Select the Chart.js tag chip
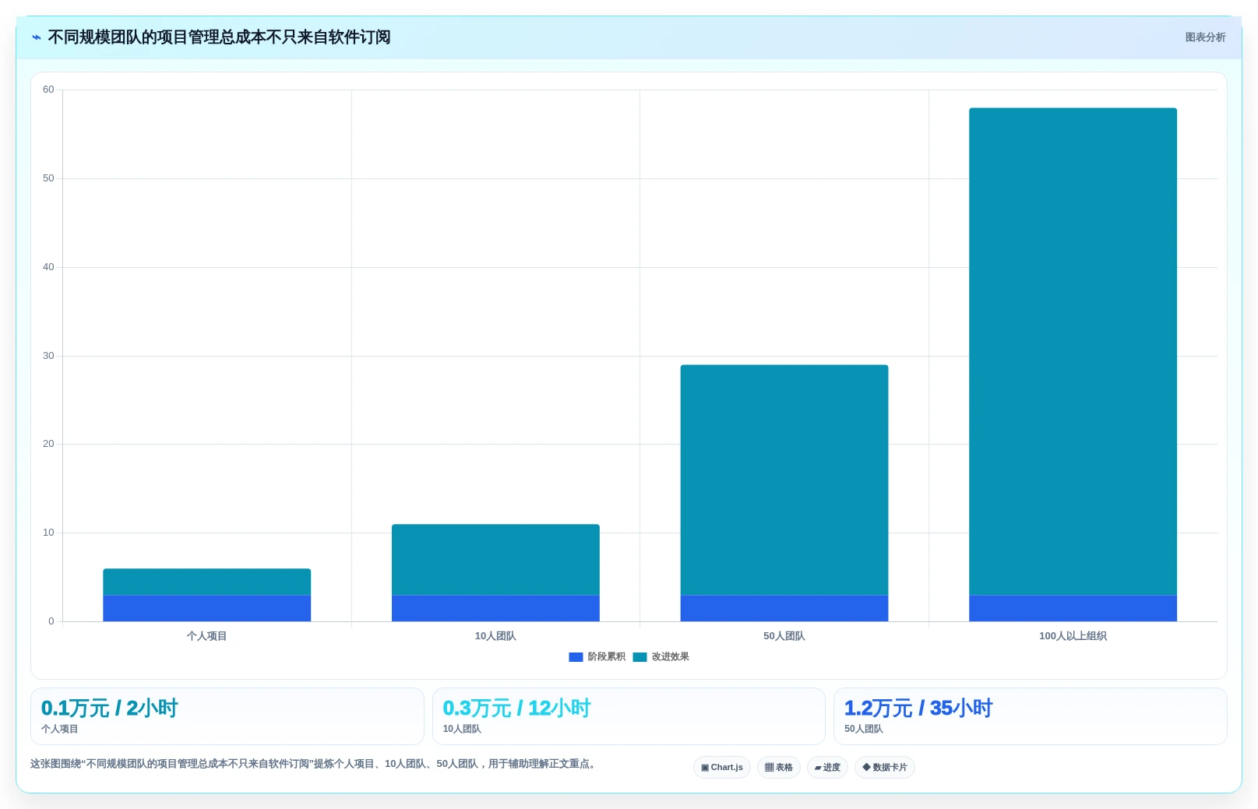This screenshot has width=1258, height=809. [722, 767]
